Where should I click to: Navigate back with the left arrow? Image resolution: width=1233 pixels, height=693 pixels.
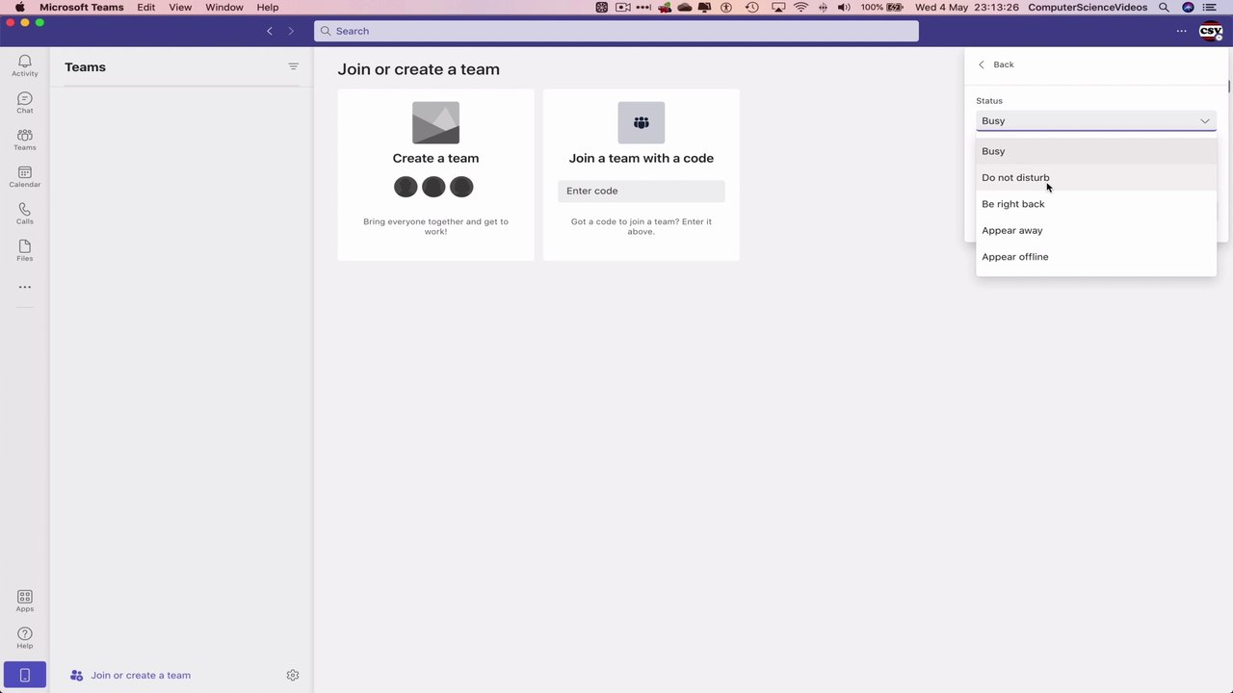(270, 31)
